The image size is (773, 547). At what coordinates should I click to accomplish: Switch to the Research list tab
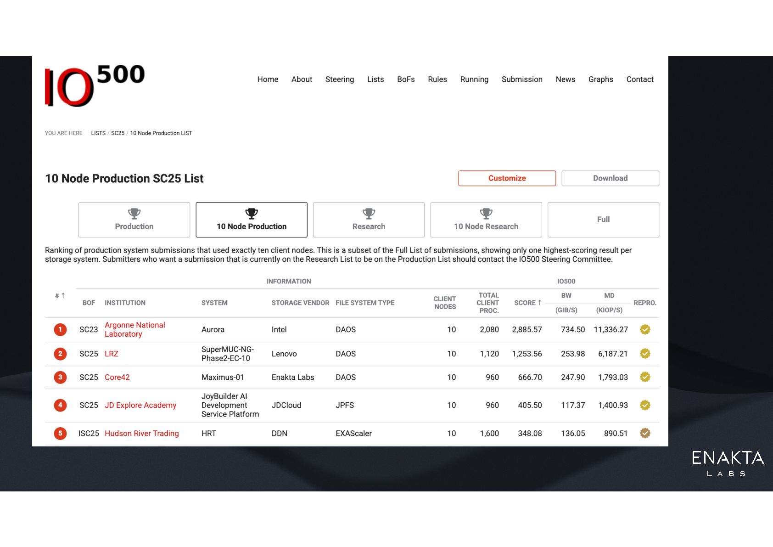tap(369, 220)
